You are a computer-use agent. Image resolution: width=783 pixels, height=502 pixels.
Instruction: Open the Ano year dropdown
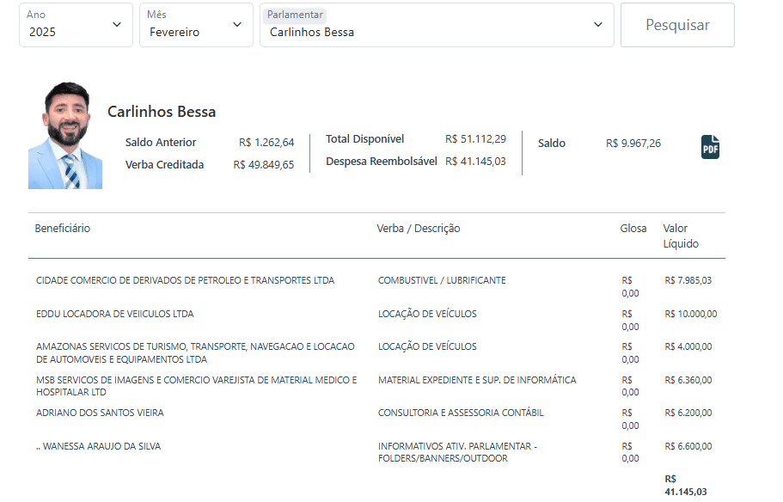pyautogui.click(x=76, y=25)
